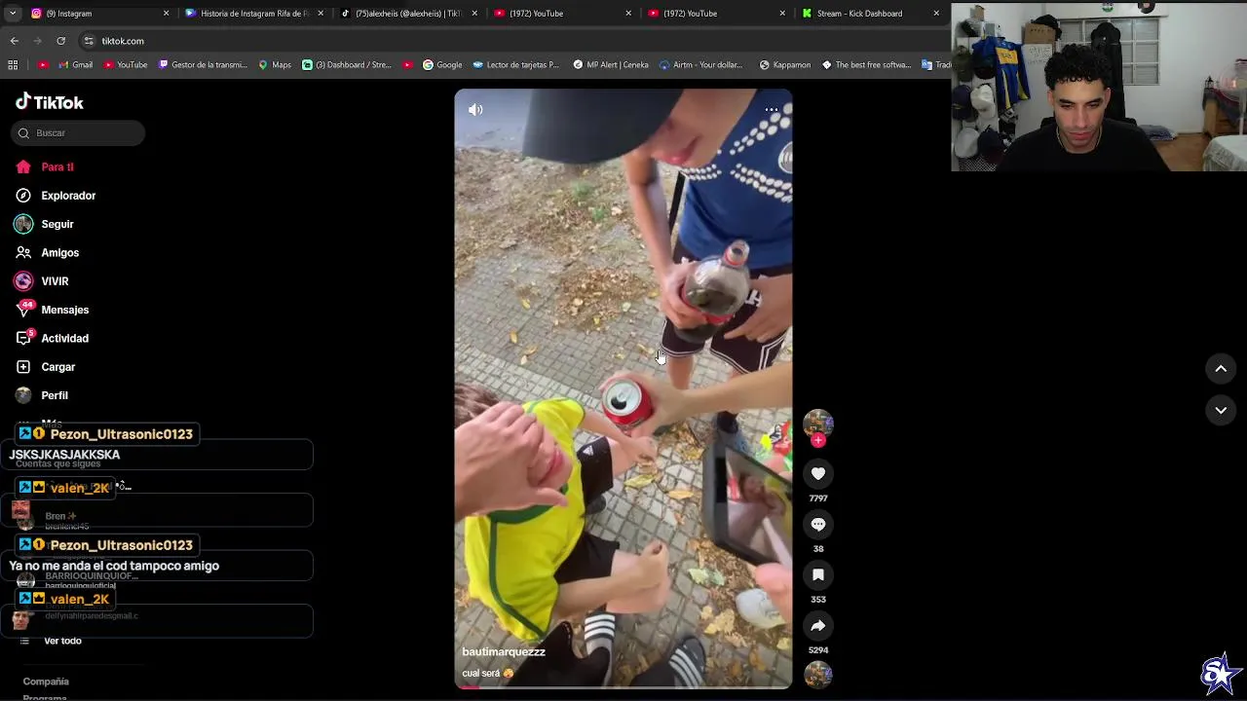Open the Kappamon bookmark
Screen dimensions: 1247x701
(784, 65)
